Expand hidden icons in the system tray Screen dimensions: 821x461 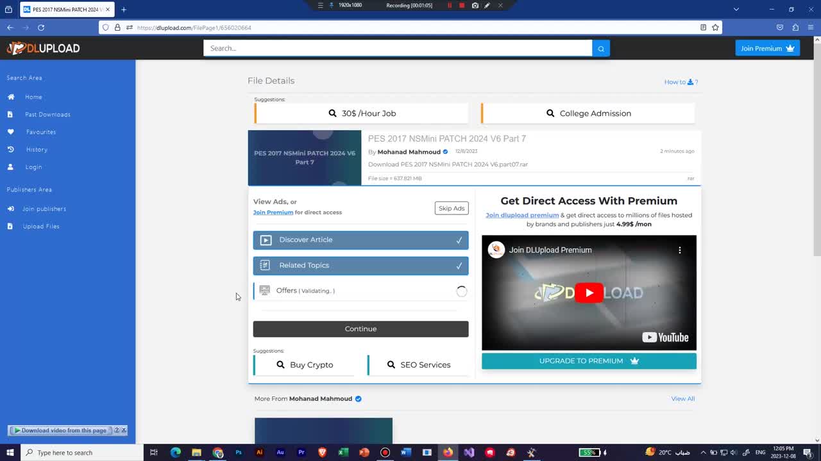703,453
